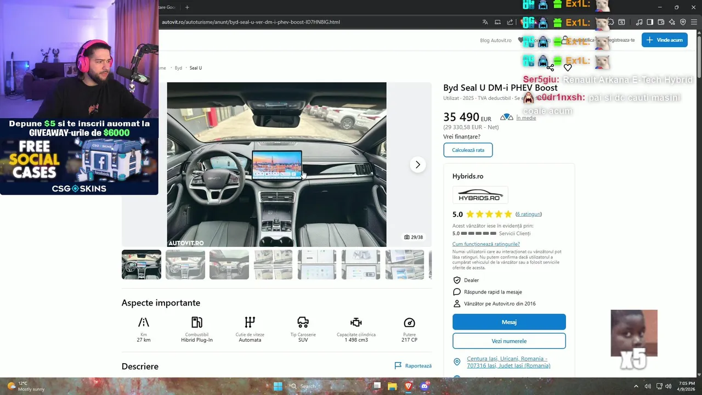Open the Centura Iasi address link
Viewport: 702px width, 395px height.
point(508,362)
